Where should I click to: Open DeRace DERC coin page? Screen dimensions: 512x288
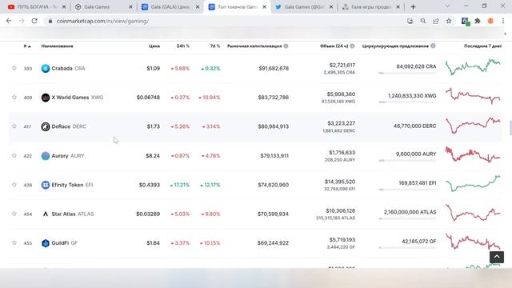(69, 126)
